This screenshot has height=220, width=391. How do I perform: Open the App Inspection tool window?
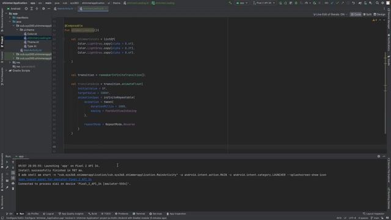176,214
